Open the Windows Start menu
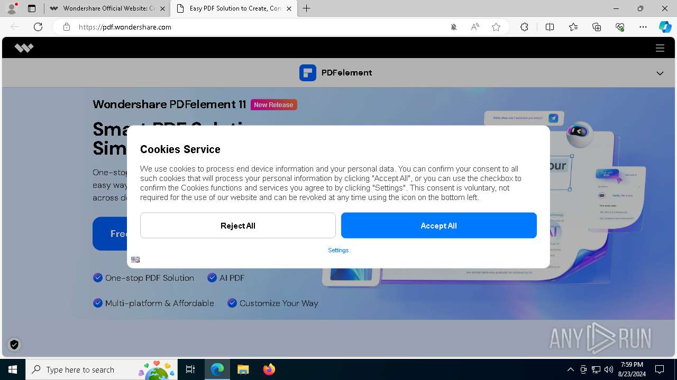Screen dimensions: 677x380 pyautogui.click(x=13, y=369)
